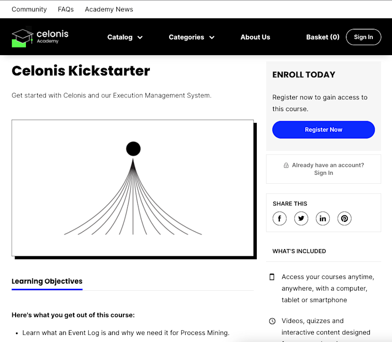Click the Basket (0) link
Viewport: 392px width, 342px height.
(x=322, y=37)
